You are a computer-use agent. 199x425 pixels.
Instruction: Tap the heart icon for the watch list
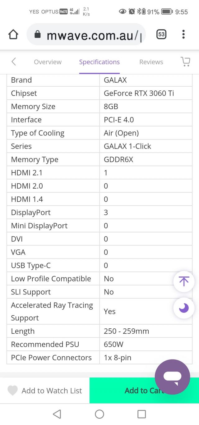tap(12, 391)
